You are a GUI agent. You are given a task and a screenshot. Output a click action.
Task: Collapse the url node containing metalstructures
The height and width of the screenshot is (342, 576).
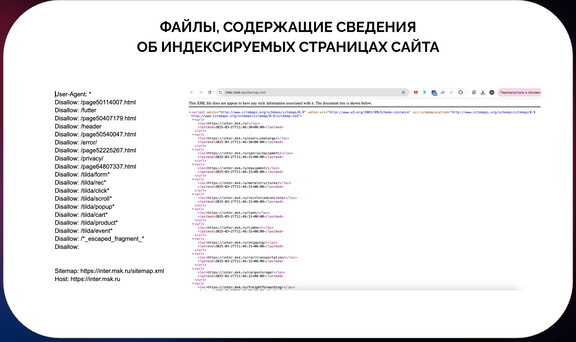[x=193, y=179]
